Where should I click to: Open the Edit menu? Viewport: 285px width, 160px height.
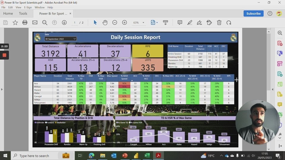point(10,7)
